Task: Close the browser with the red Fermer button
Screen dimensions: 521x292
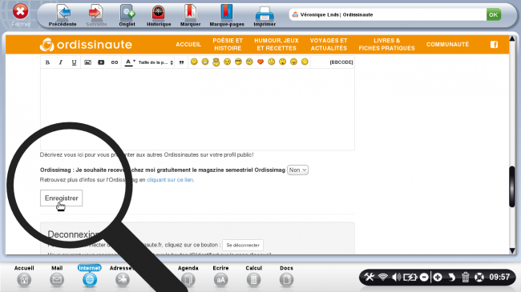Action: point(21,15)
